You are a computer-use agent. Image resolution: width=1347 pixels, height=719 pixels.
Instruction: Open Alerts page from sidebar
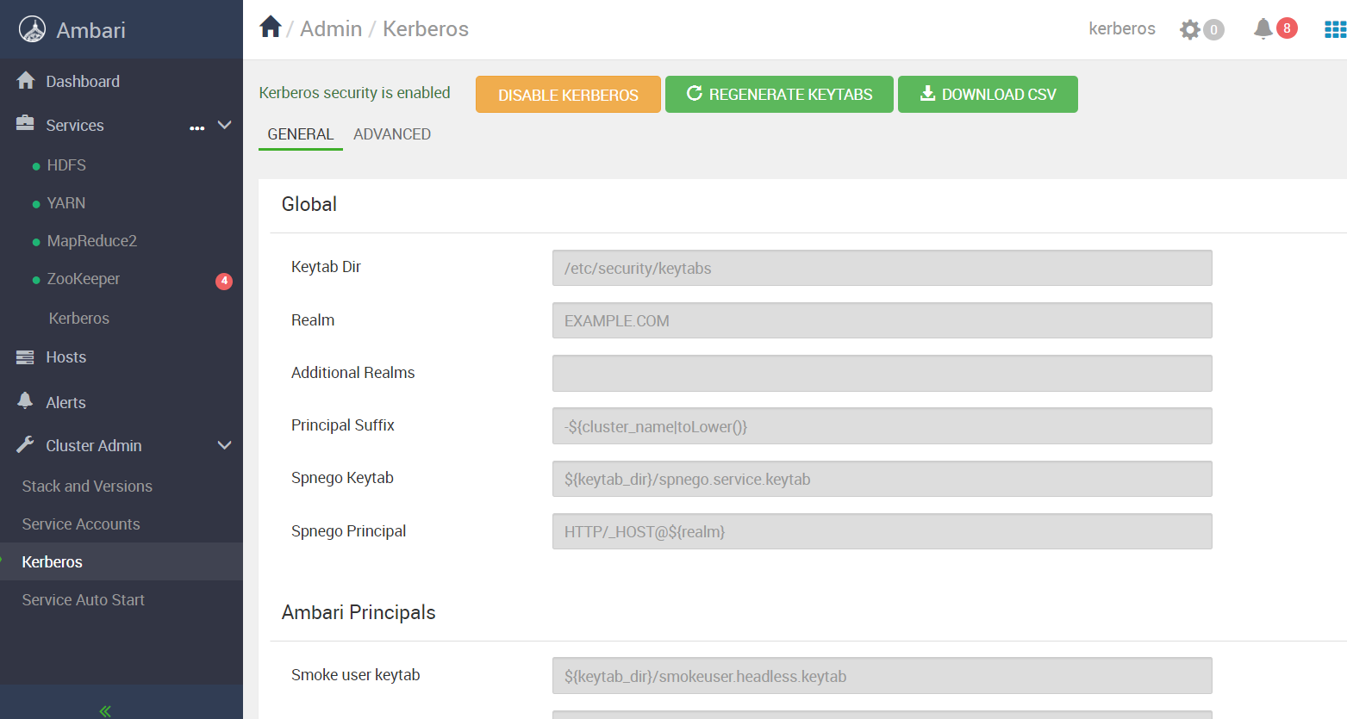click(65, 402)
